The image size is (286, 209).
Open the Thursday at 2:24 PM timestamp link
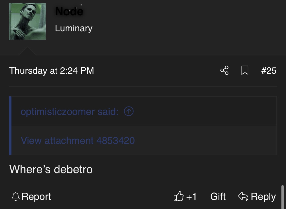pos(52,71)
